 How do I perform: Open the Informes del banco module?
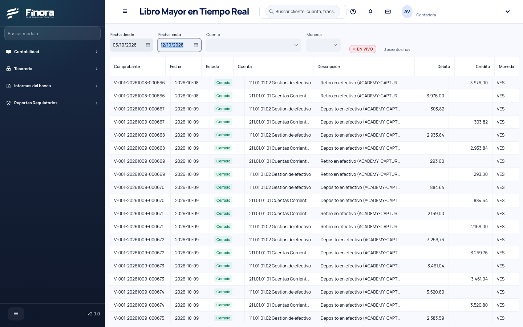(52, 86)
